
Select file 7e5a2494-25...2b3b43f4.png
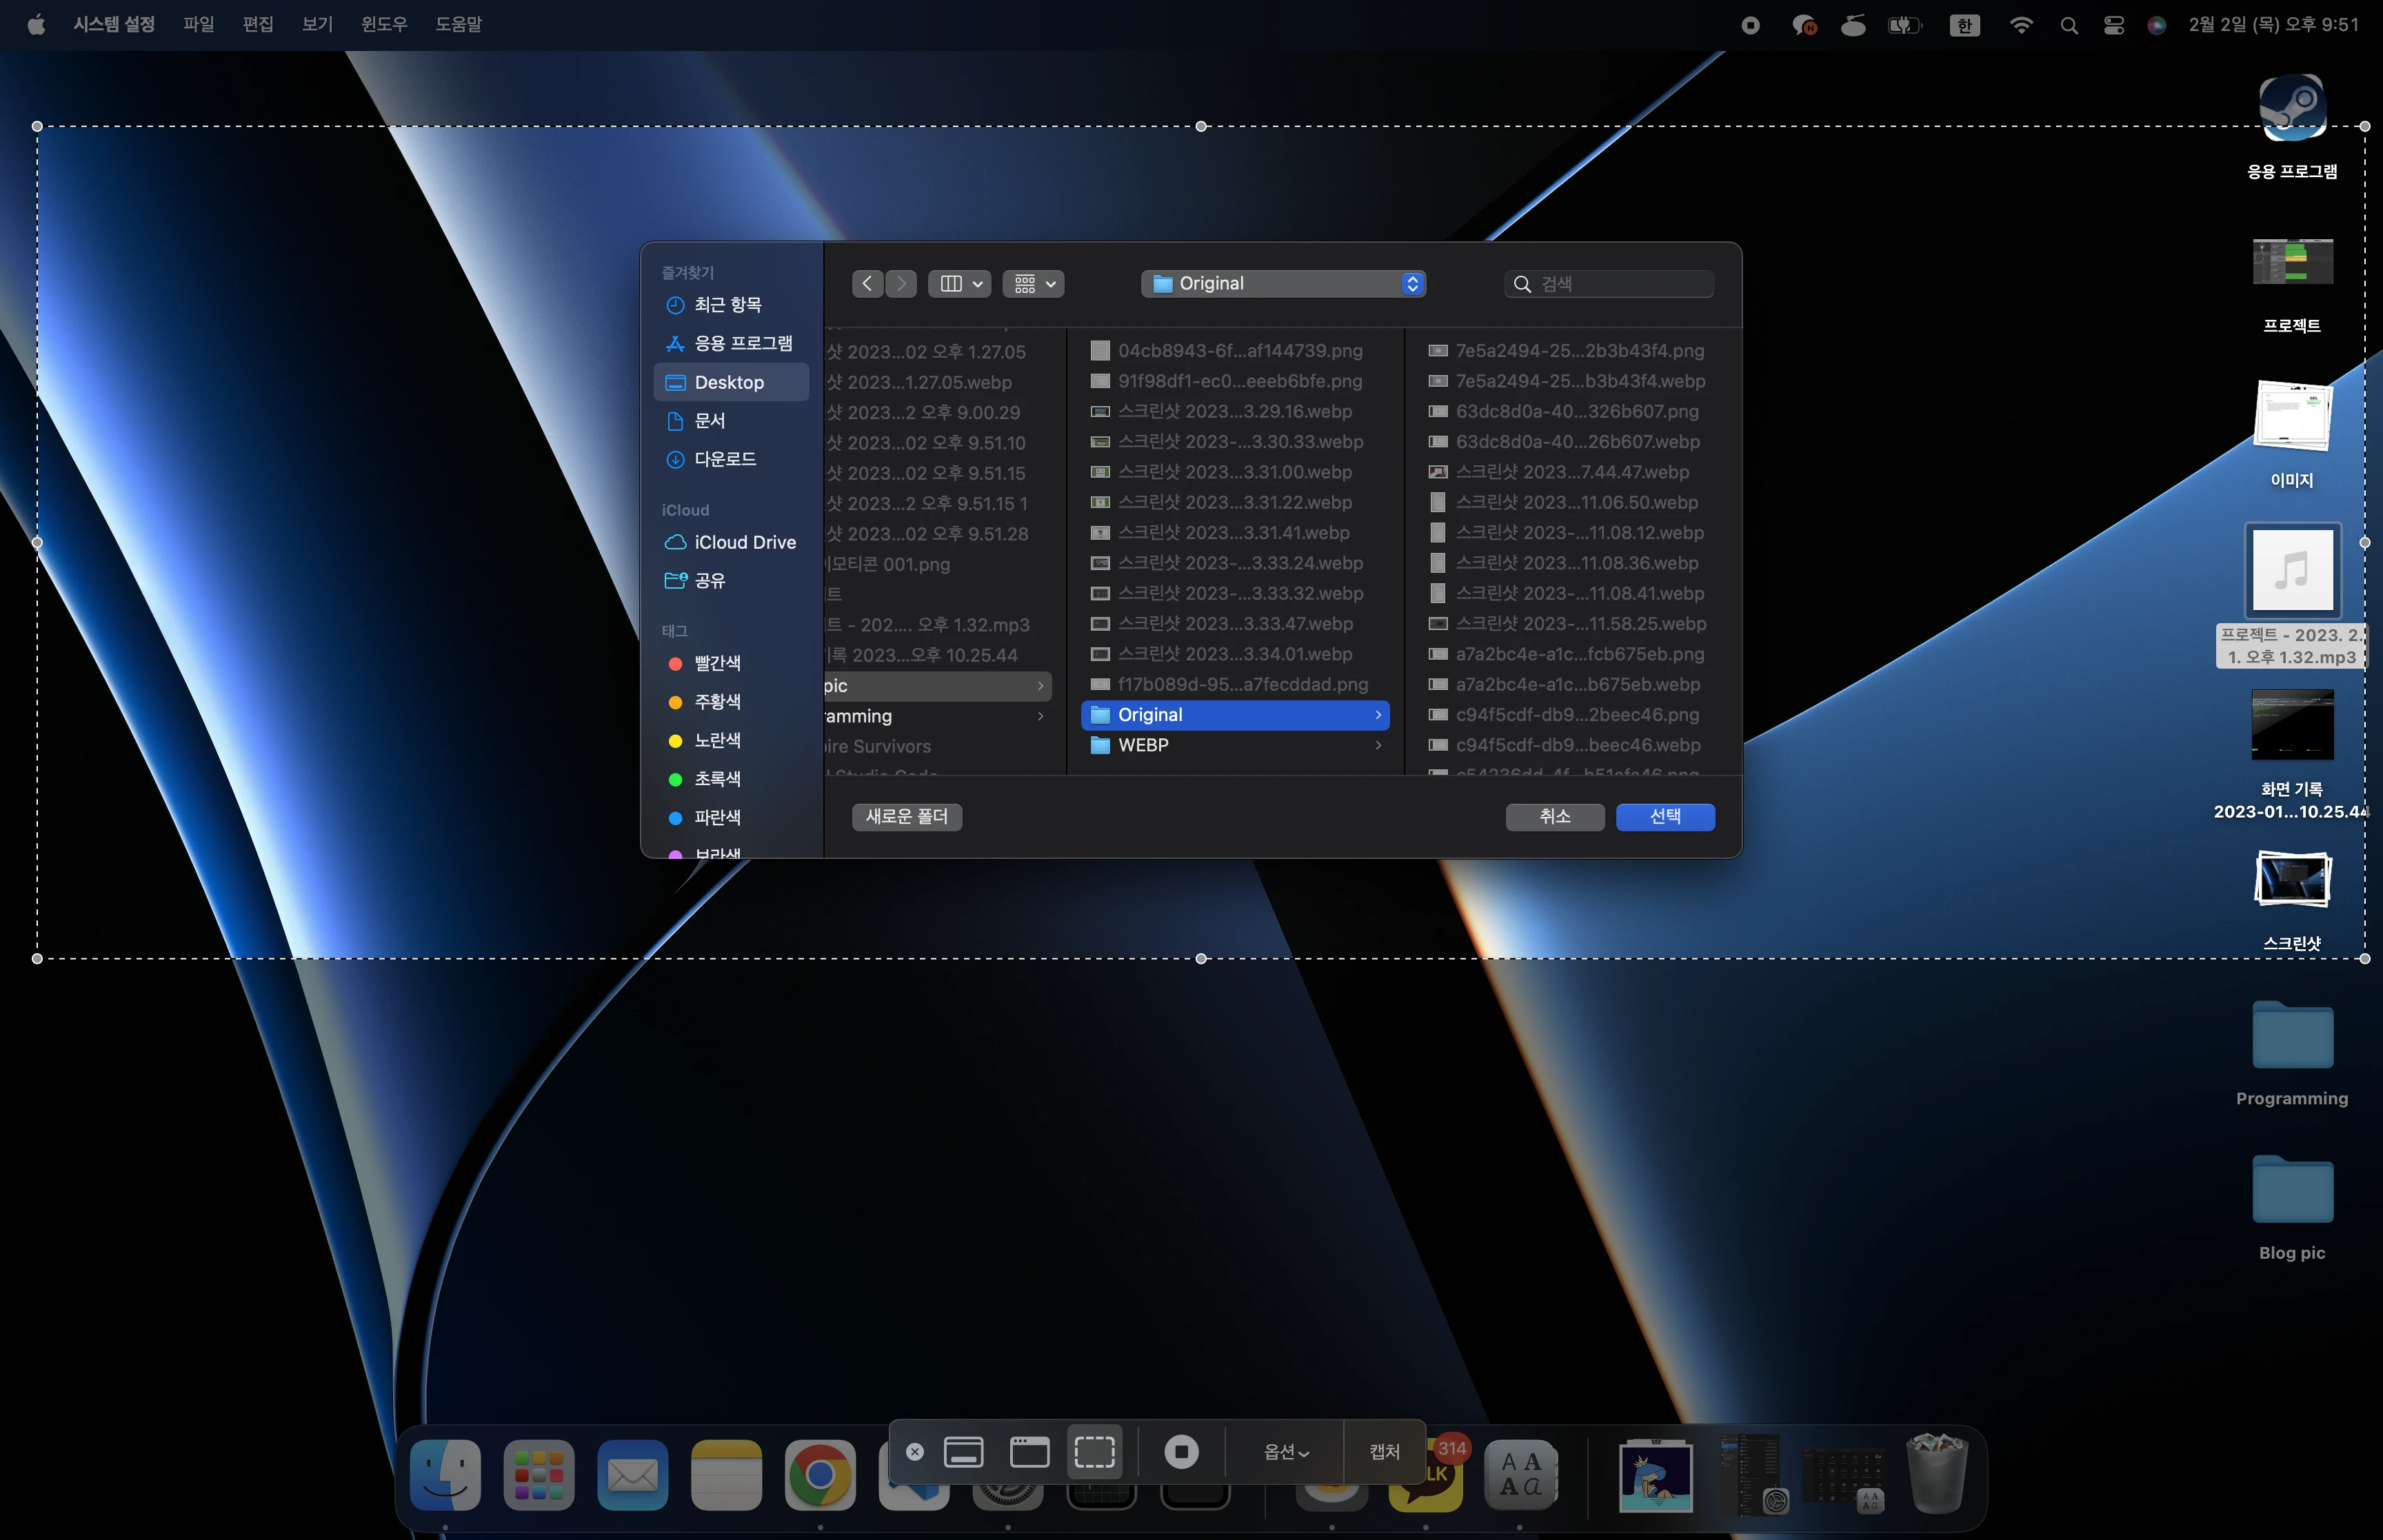coord(1573,351)
